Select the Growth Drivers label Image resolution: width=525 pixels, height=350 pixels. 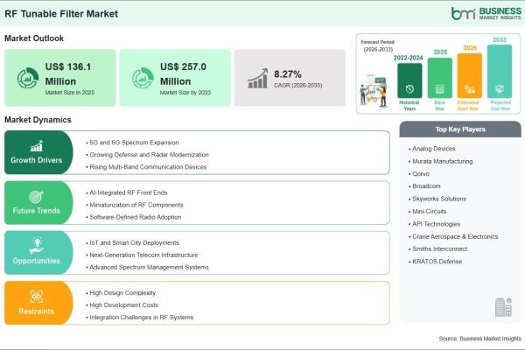click(x=36, y=160)
